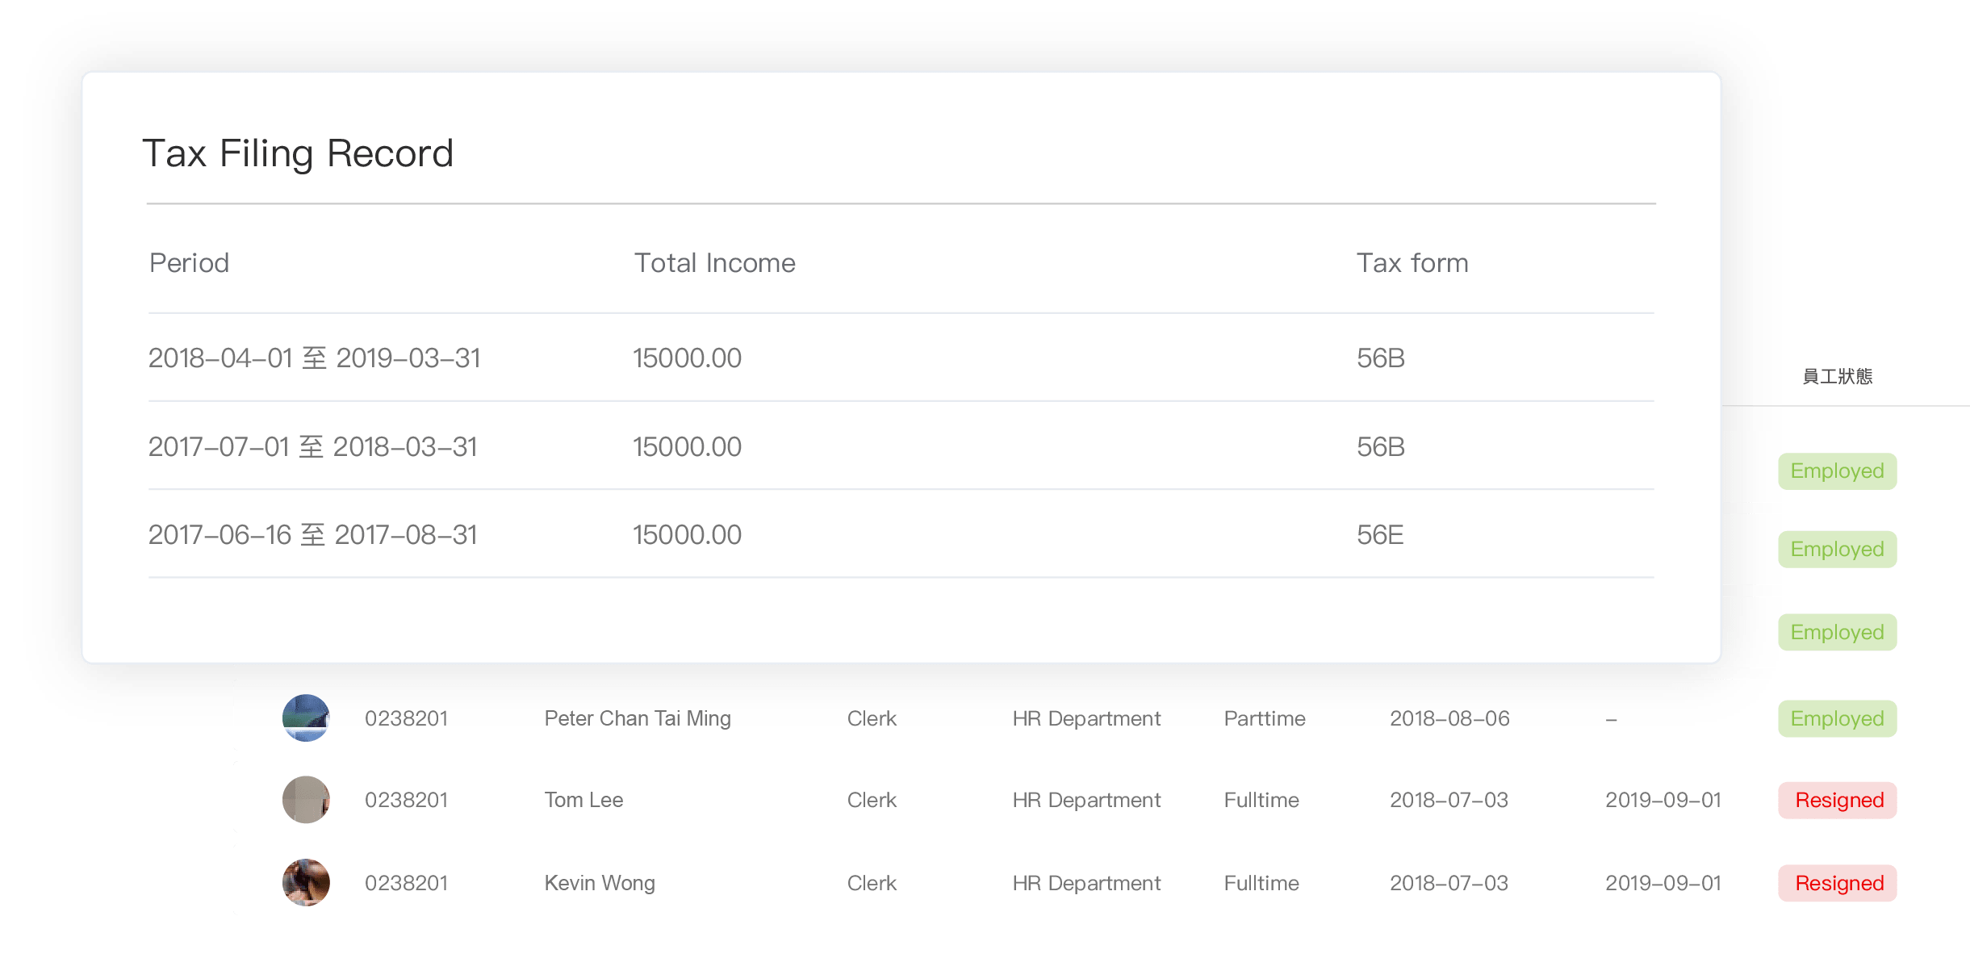The image size is (1970, 979).
Task: Expand the 2017-07-01 tax filing period row
Action: click(x=314, y=446)
